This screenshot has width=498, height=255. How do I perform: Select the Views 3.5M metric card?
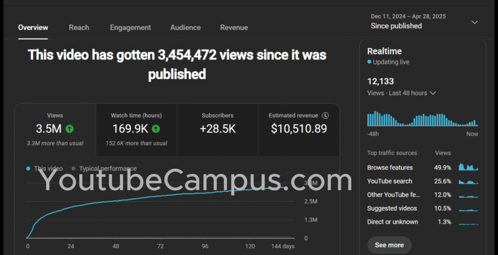tap(55, 130)
